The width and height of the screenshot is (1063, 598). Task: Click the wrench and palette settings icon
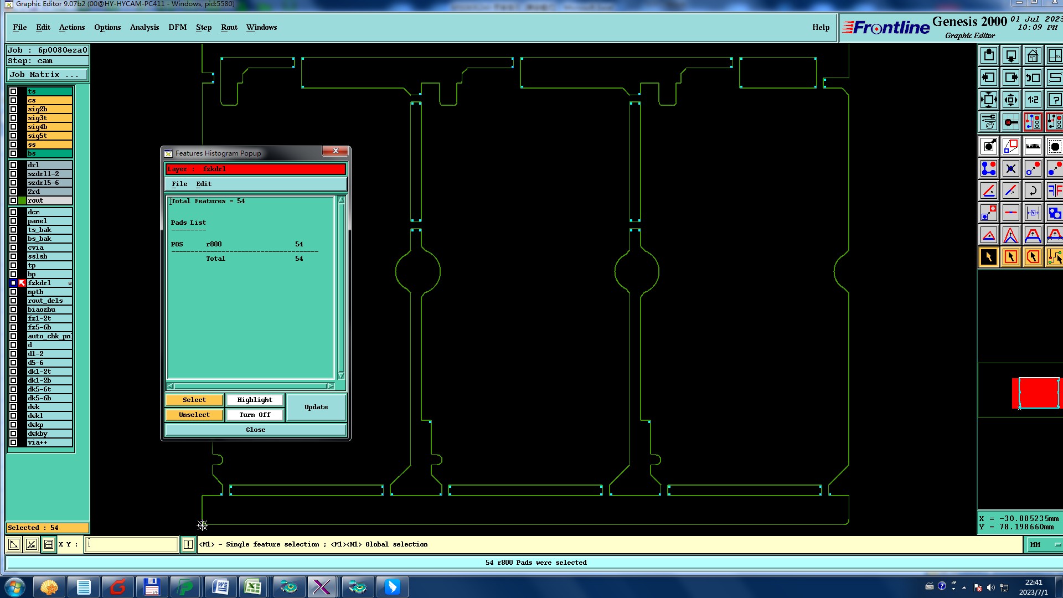coord(989,122)
